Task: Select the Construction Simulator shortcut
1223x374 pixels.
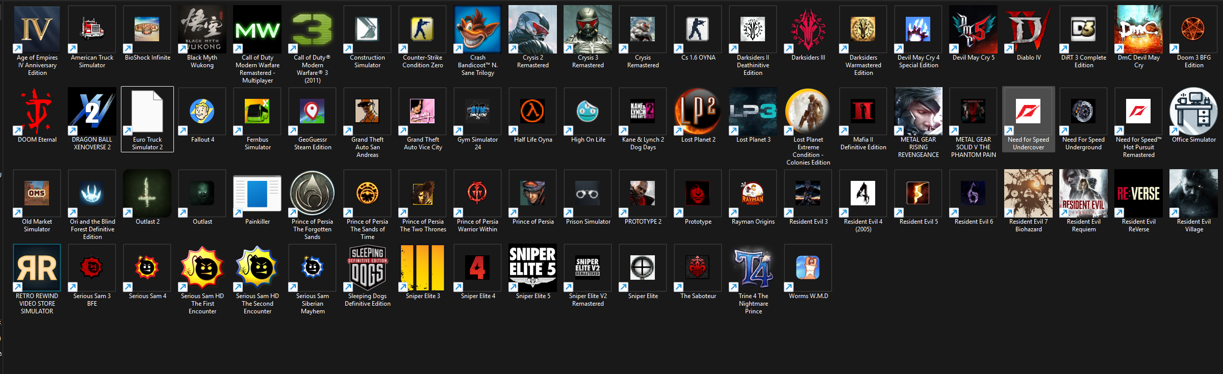Action: (367, 30)
